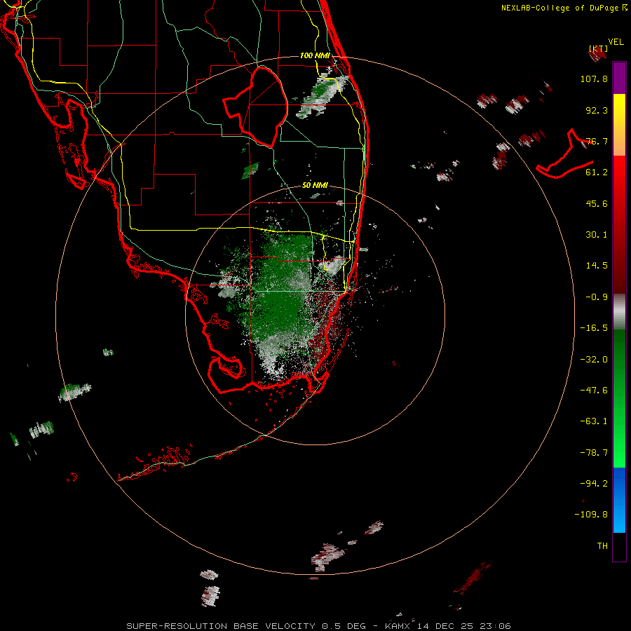Click the 107.8 velocity scale value
The height and width of the screenshot is (631, 631).
(x=594, y=79)
